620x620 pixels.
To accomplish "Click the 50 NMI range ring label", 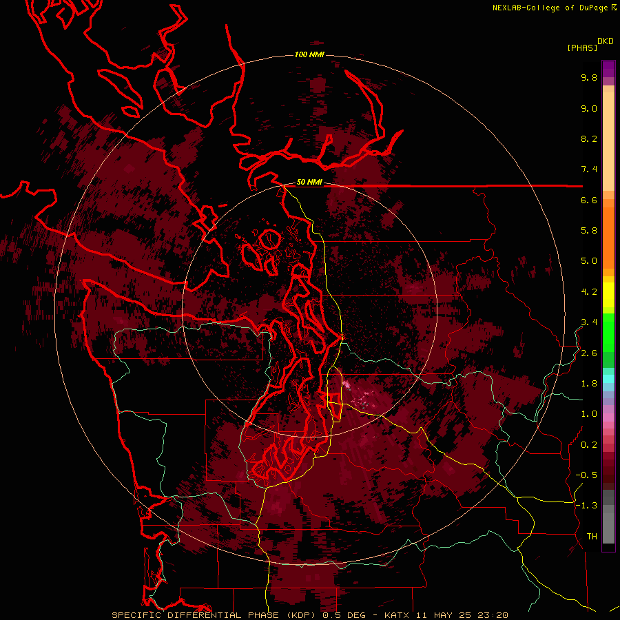I will pyautogui.click(x=309, y=183).
